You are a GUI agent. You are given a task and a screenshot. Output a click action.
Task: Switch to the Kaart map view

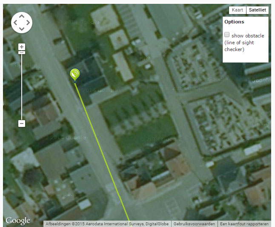[238, 10]
